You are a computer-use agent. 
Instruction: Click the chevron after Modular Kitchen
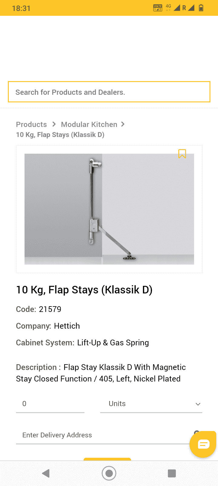123,124
